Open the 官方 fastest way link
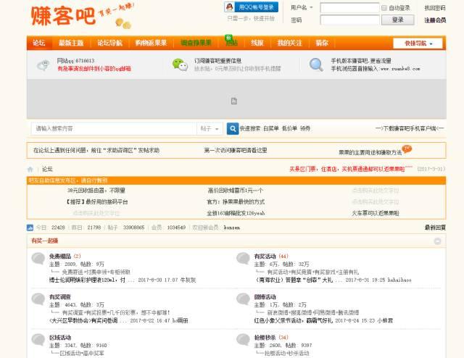 235,201
